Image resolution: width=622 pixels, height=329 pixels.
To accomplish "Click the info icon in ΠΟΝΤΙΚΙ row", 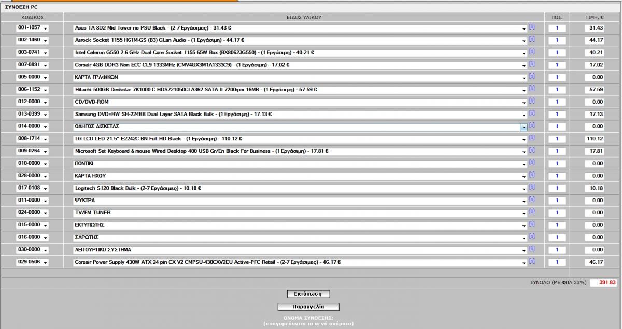I will [x=532, y=163].
